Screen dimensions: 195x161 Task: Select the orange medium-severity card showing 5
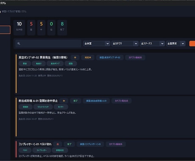point(41,28)
